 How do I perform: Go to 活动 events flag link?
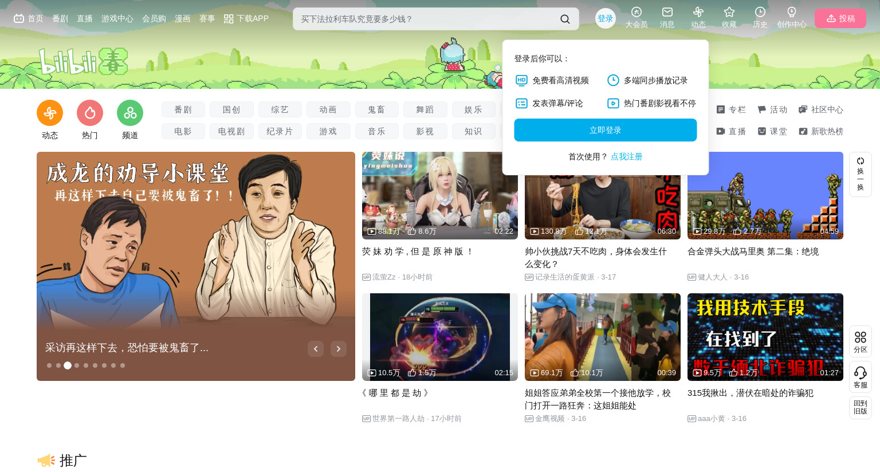point(772,109)
